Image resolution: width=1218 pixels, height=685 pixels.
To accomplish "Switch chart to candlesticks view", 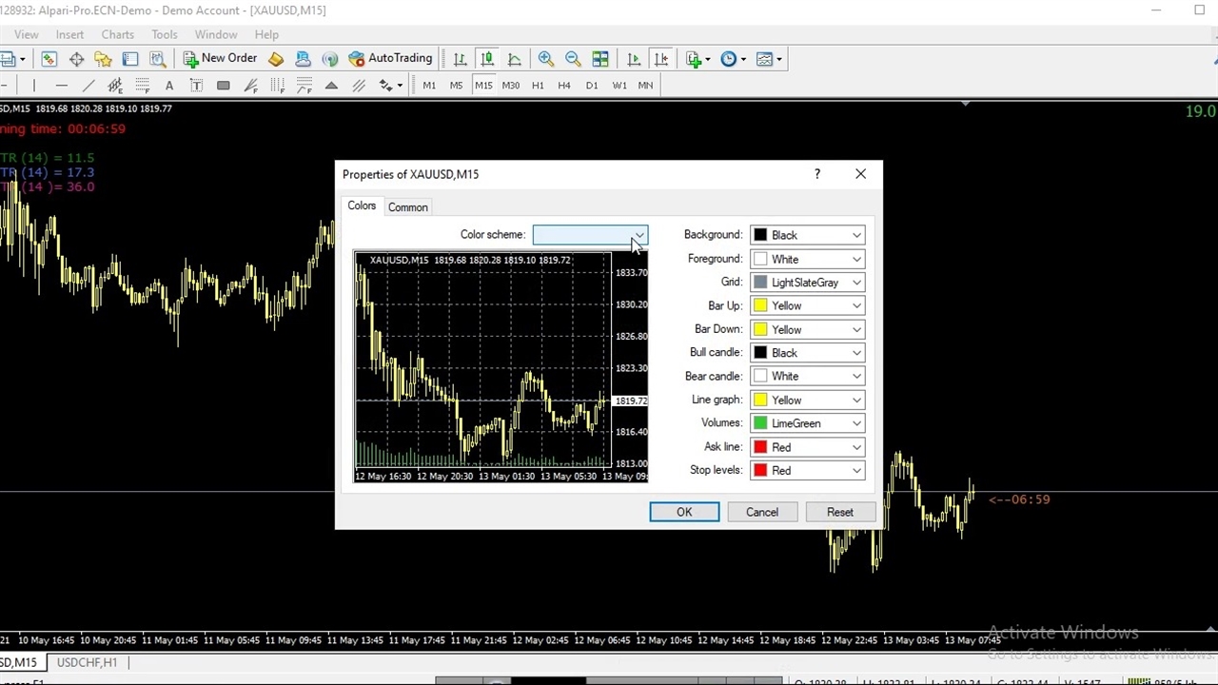I will (487, 59).
